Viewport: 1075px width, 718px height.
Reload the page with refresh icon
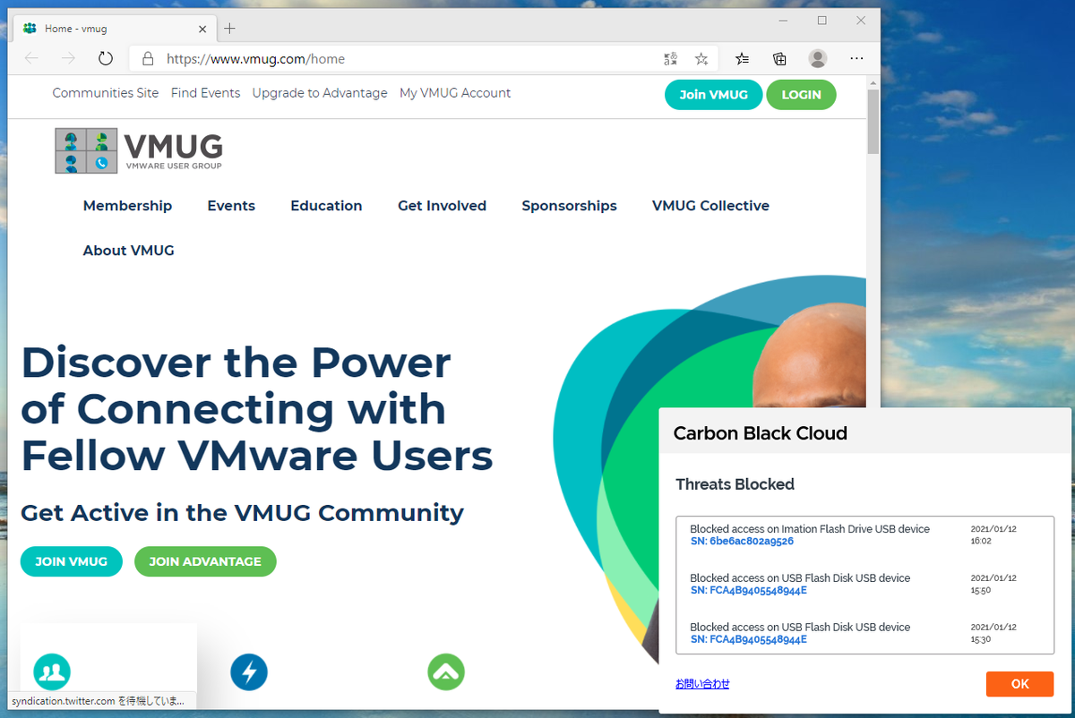(106, 58)
